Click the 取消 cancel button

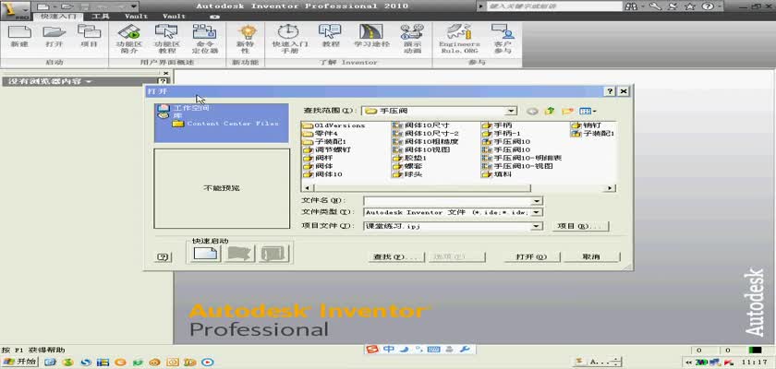(591, 256)
